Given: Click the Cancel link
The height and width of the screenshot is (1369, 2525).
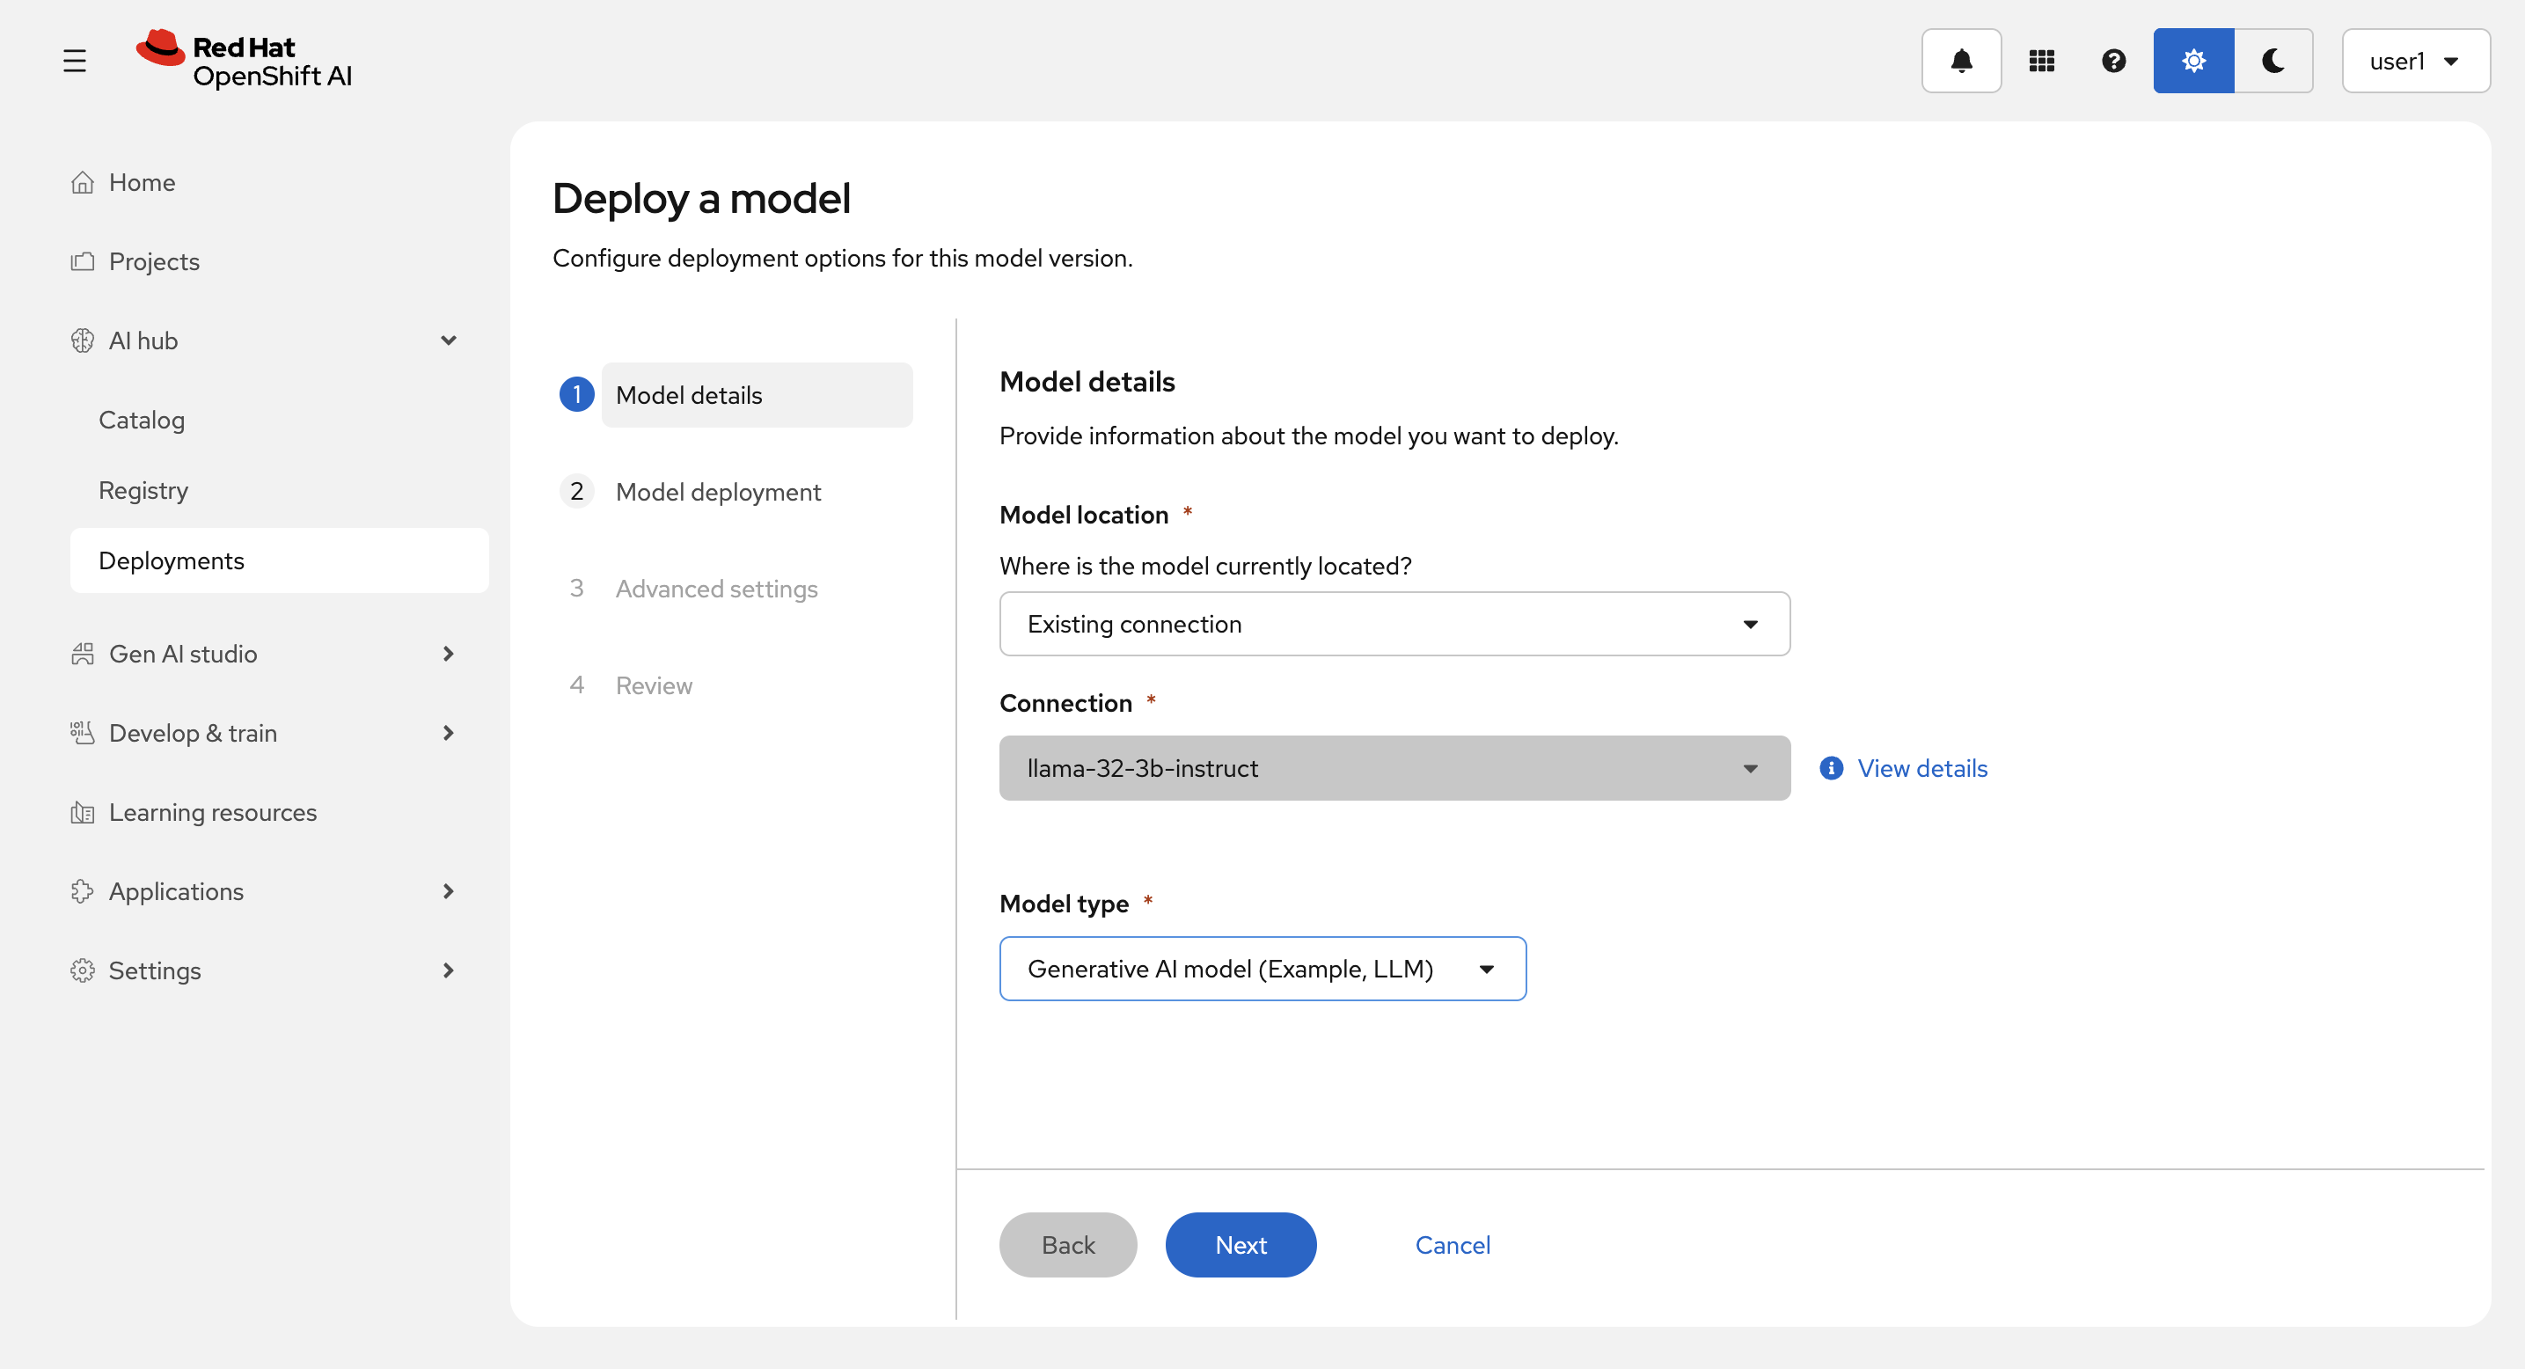Looking at the screenshot, I should [1452, 1245].
